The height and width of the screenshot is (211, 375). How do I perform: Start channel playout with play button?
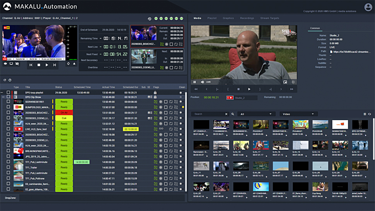click(47, 65)
